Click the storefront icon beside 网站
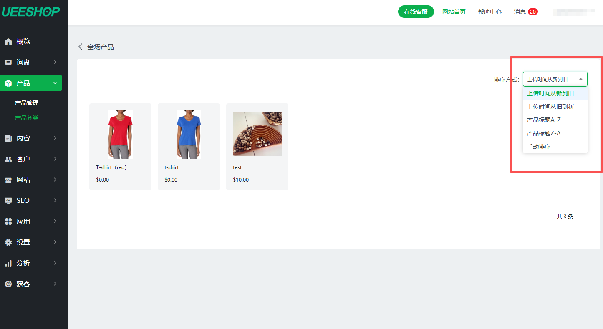This screenshot has width=603, height=329. pyautogui.click(x=8, y=180)
